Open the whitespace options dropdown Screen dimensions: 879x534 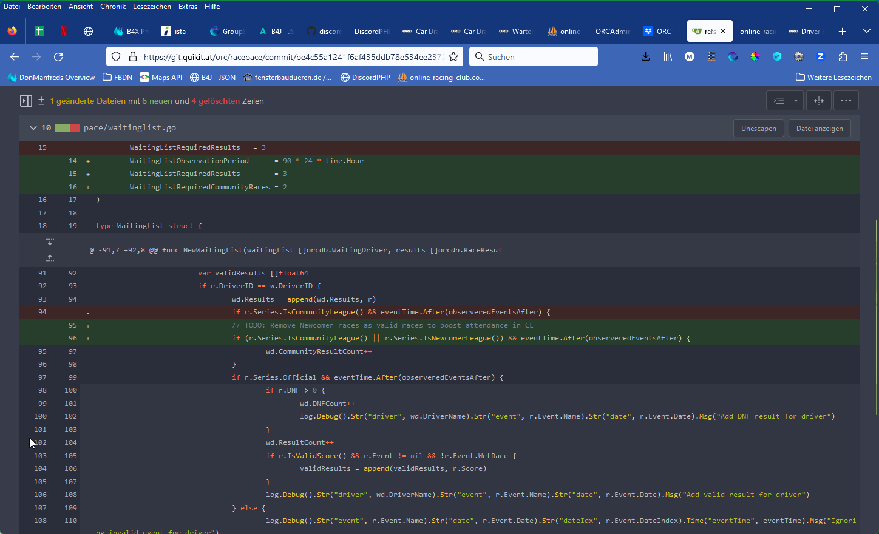point(785,101)
